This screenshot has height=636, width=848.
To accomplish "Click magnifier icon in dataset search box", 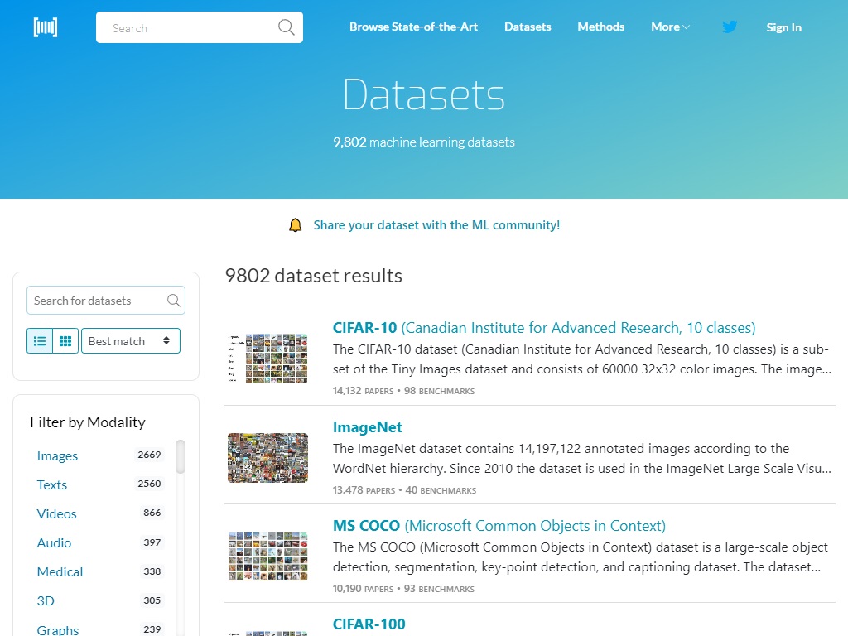I will point(174,300).
